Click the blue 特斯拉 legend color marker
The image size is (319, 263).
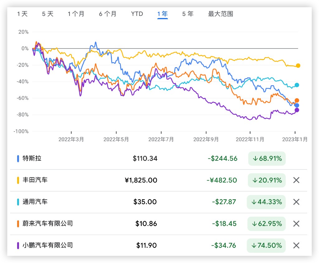(18, 159)
